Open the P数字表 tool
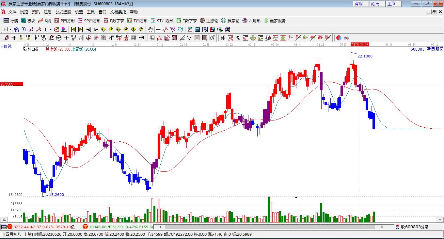 pyautogui.click(x=114, y=21)
